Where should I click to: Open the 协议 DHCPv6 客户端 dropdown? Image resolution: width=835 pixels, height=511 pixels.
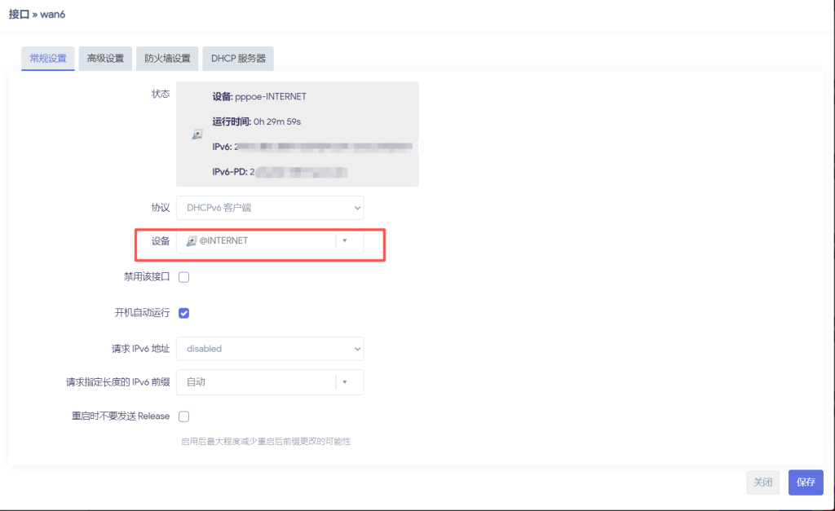tap(270, 208)
